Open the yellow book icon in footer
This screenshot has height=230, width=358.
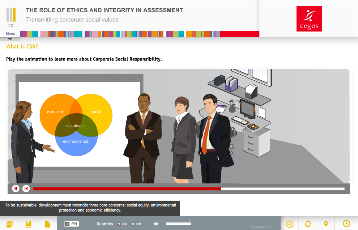click(x=29, y=224)
